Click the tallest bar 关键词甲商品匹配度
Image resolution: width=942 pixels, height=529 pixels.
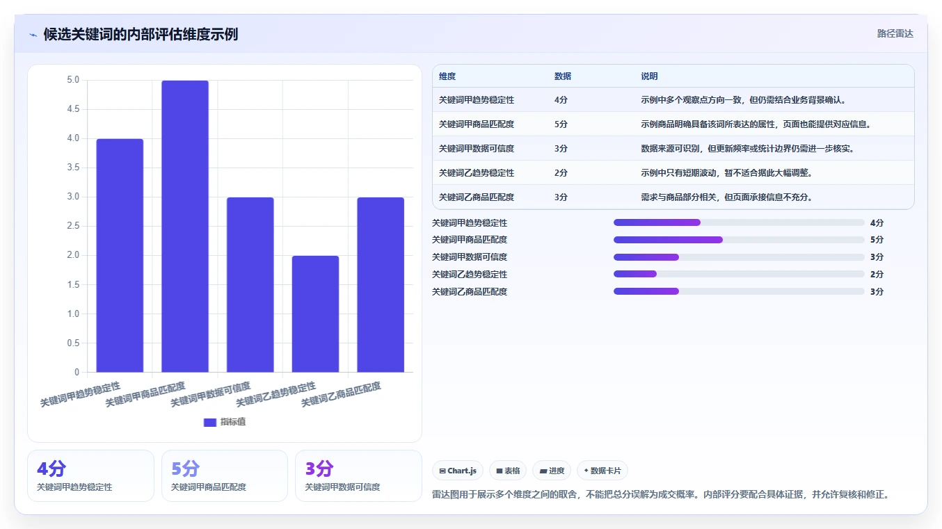pyautogui.click(x=185, y=226)
